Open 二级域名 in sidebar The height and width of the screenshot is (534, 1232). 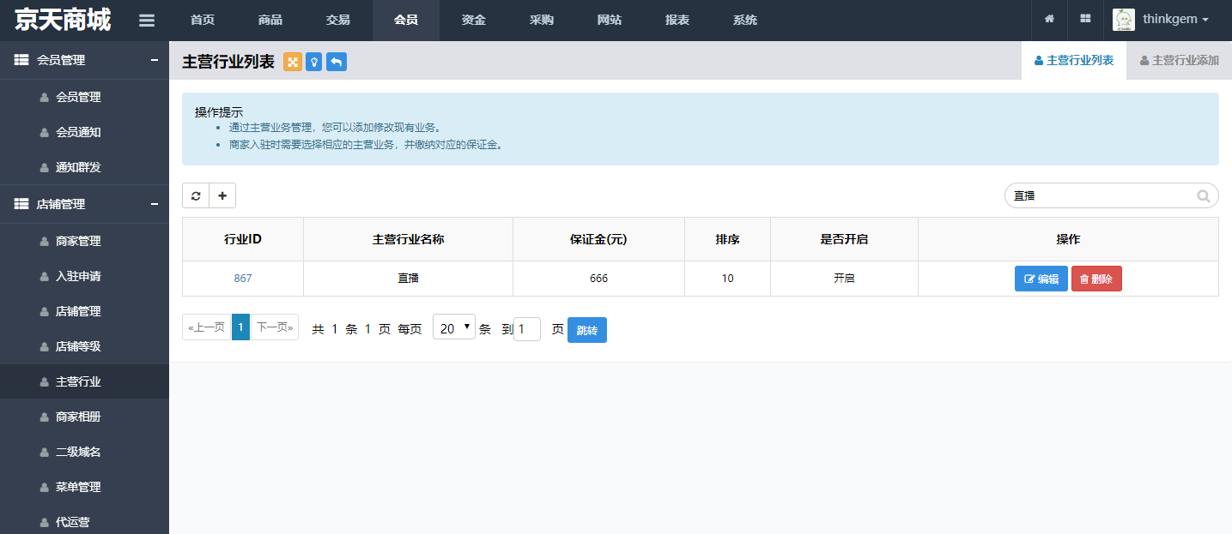84,452
